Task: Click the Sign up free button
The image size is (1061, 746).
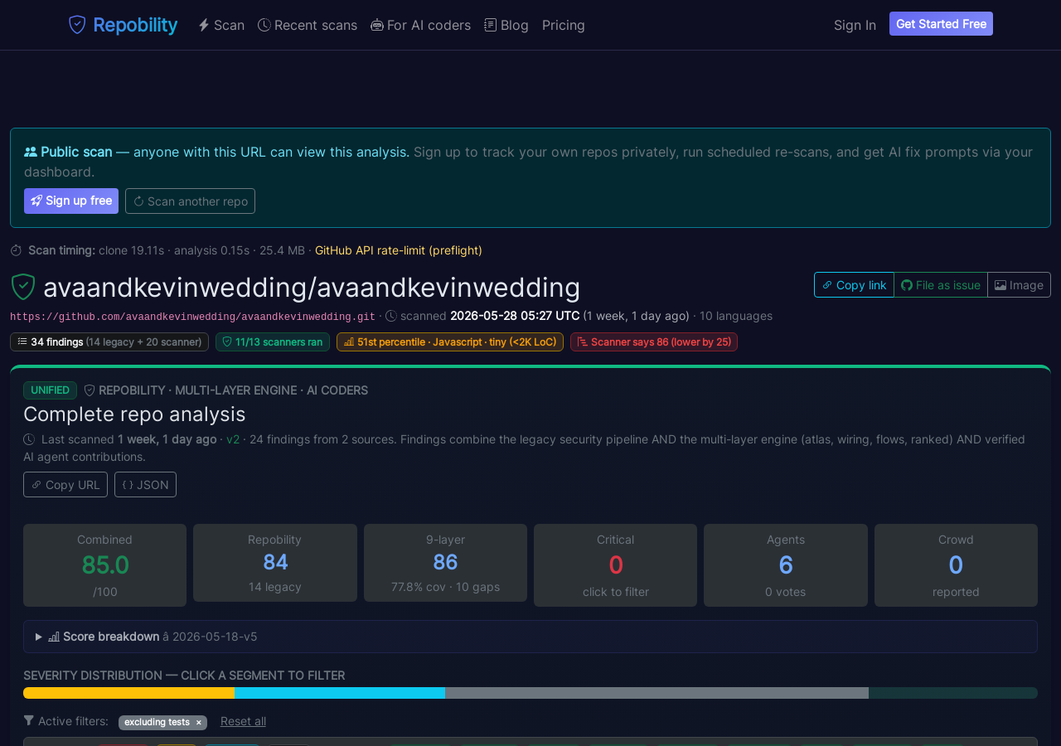Action: click(x=71, y=201)
